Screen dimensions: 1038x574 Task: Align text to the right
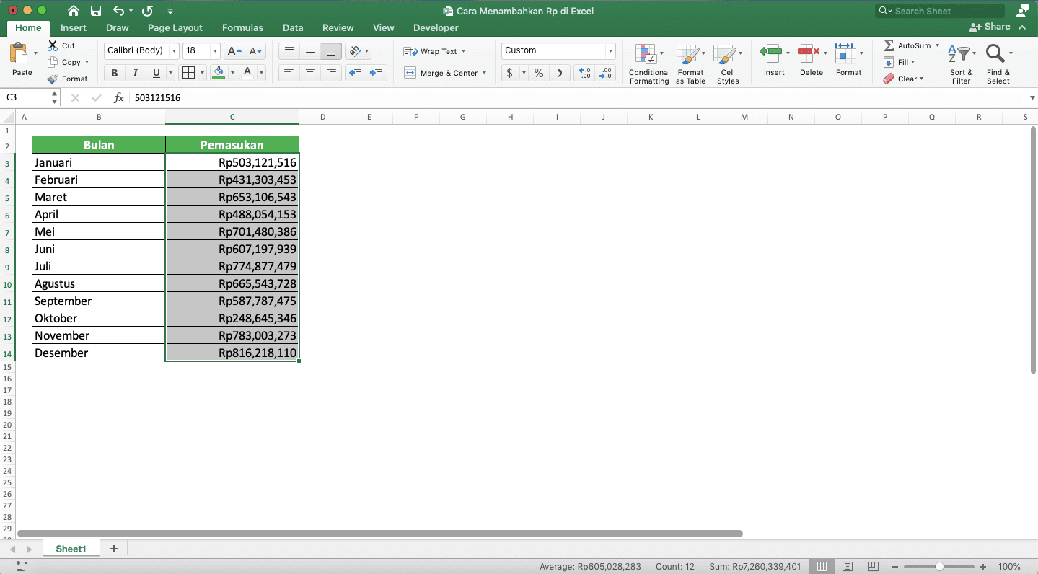331,73
